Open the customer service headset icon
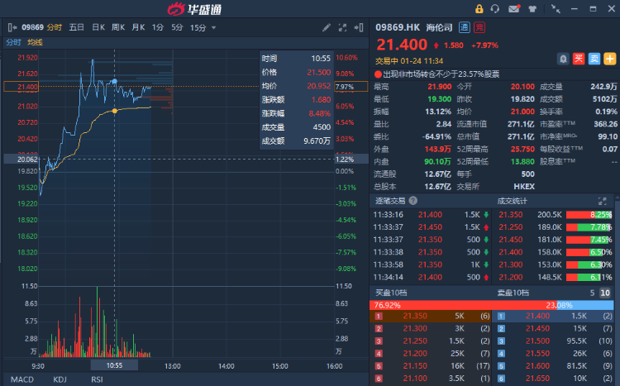620x386 pixels. click(495, 9)
